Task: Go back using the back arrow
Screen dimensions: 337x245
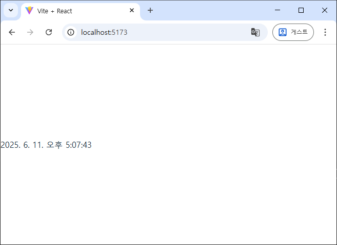Action: (x=12, y=32)
